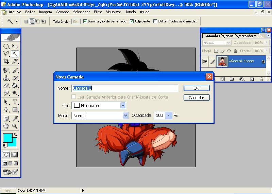Click Cancelar in Nova Camada dialog
272x194 pixels.
coord(197,98)
